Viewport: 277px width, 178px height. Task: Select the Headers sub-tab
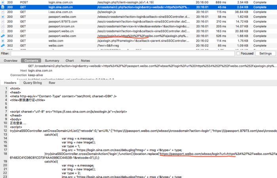click(x=10, y=83)
